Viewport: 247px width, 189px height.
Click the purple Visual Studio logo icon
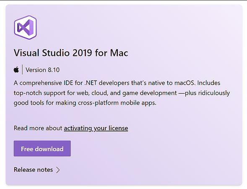pyautogui.click(x=25, y=27)
